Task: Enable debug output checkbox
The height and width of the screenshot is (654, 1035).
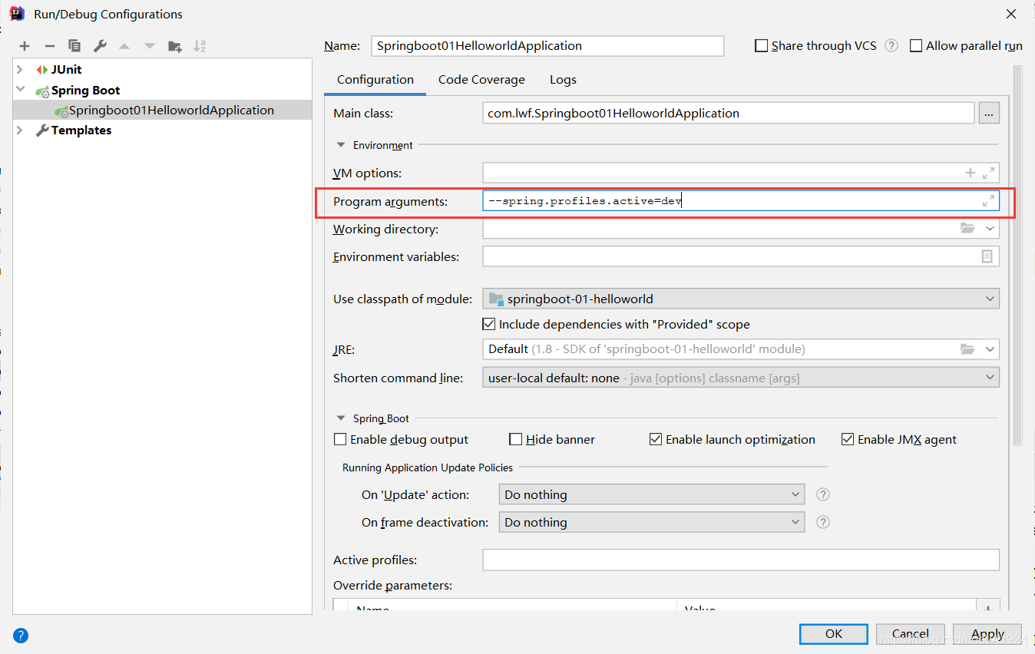Action: (x=340, y=440)
